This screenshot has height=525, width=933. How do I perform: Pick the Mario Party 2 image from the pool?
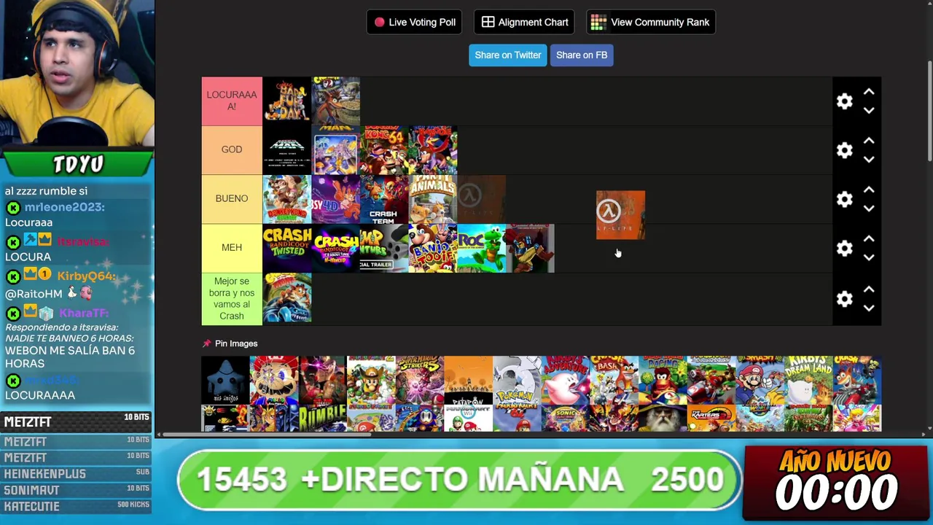tap(371, 381)
